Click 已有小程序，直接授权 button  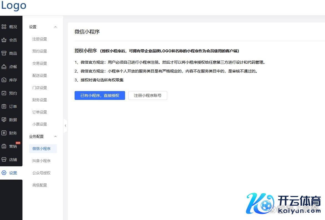tap(100, 95)
